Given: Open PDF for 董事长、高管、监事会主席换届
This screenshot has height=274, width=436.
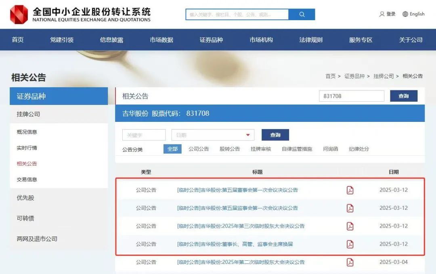Looking at the screenshot, I should [x=350, y=244].
